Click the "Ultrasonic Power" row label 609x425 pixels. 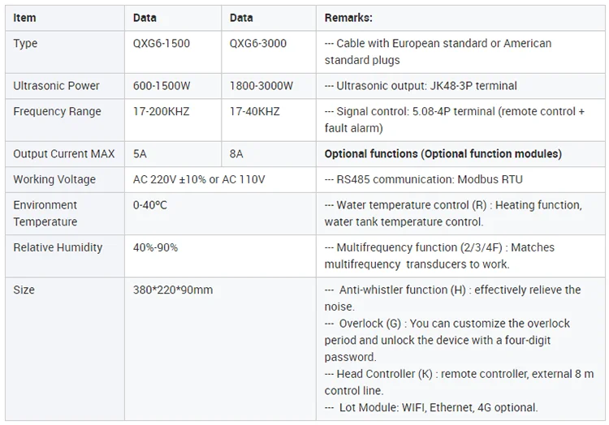coord(57,86)
